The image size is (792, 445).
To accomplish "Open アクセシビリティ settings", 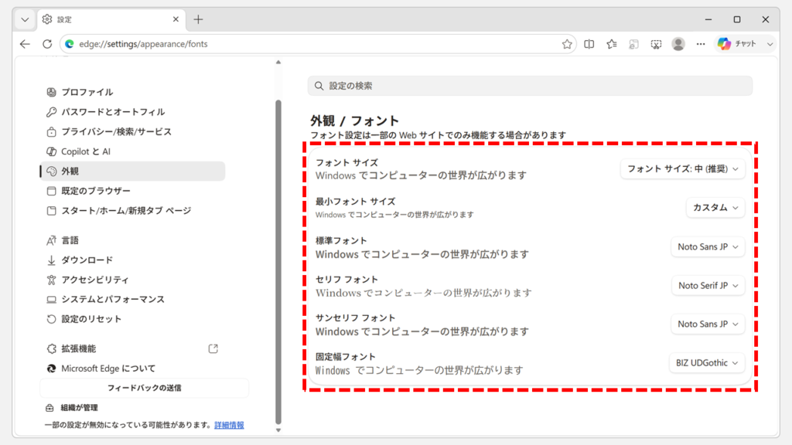I will click(x=132, y=280).
